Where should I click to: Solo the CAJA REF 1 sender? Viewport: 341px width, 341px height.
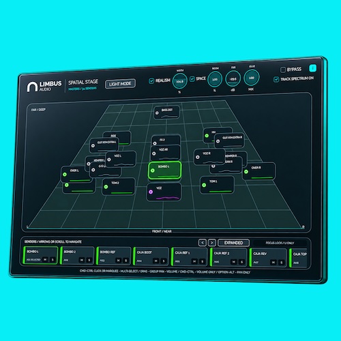(x=203, y=262)
